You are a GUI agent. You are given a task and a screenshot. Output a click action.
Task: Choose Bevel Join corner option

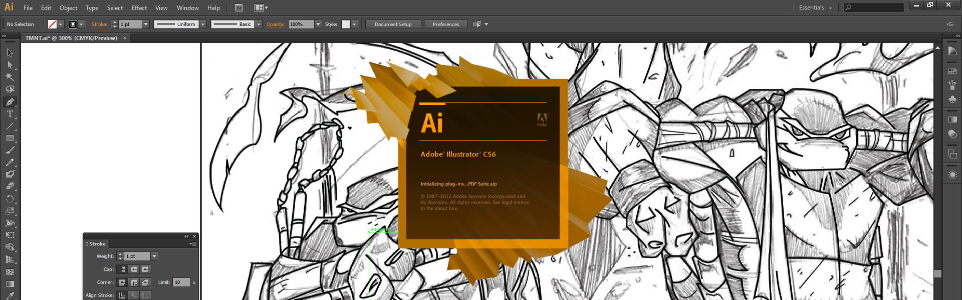[x=145, y=282]
